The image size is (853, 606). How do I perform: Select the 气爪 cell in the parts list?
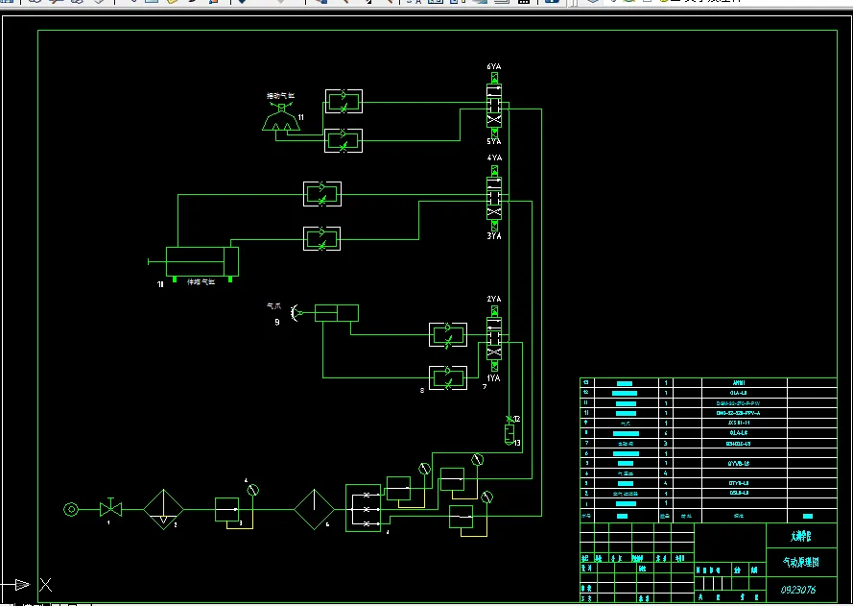coord(626,424)
